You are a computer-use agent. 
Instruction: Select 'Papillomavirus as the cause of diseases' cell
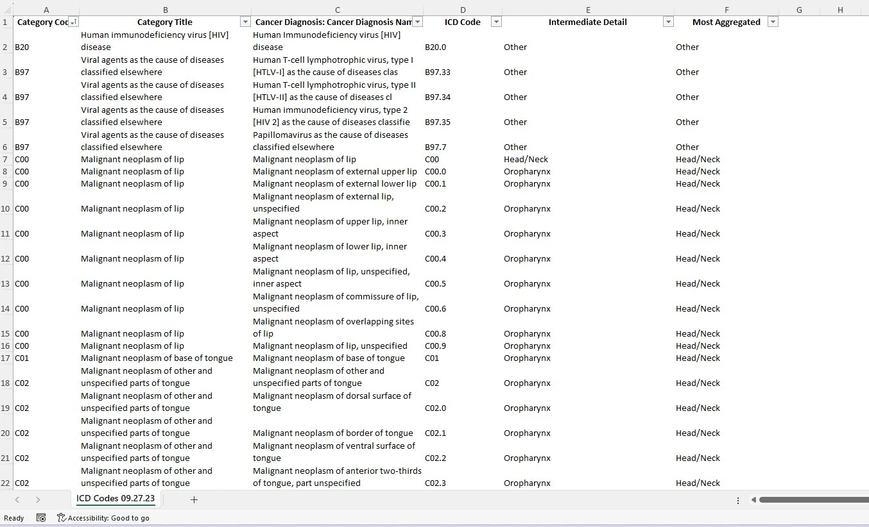click(338, 141)
